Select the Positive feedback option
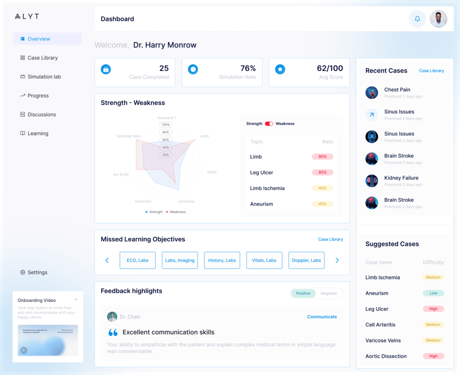Screen dimensions: 460x375 [303, 293]
